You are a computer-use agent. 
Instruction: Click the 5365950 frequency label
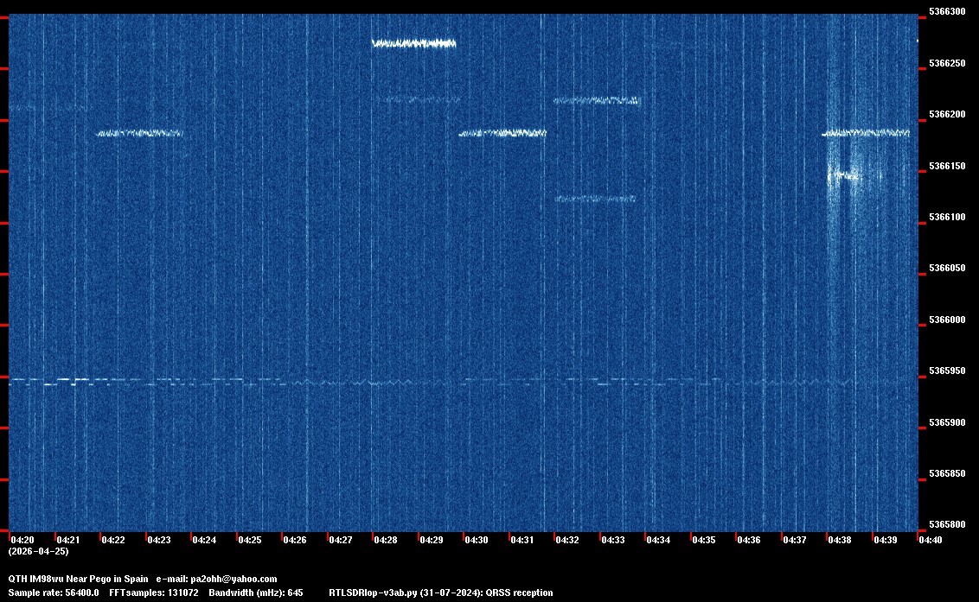click(946, 371)
